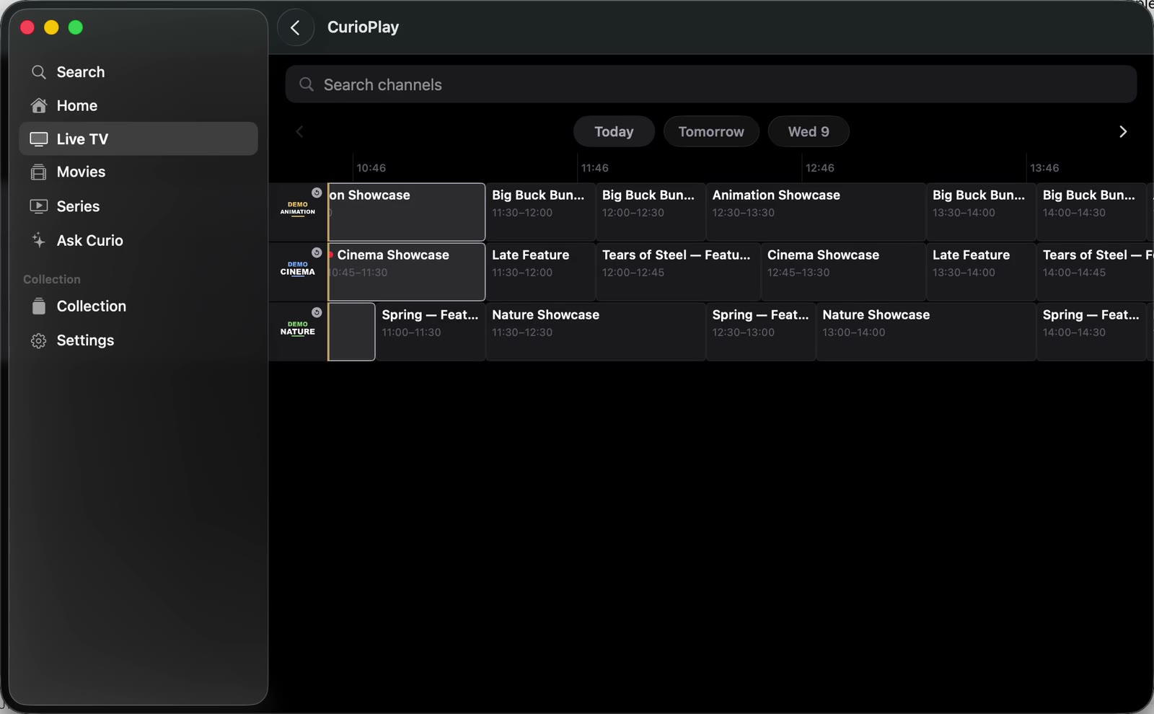Focus the Search channels field
1154x714 pixels.
(x=711, y=84)
